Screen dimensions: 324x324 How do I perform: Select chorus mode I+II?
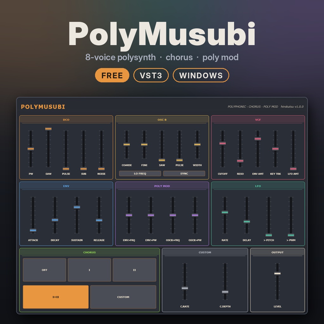pyautogui.click(x=56, y=297)
